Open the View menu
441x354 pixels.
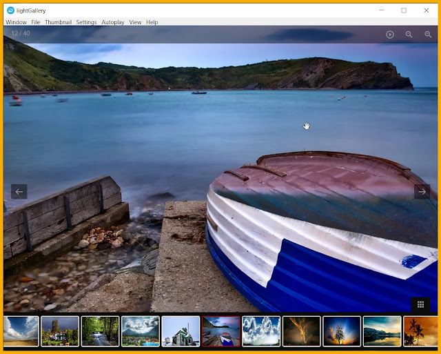click(135, 22)
